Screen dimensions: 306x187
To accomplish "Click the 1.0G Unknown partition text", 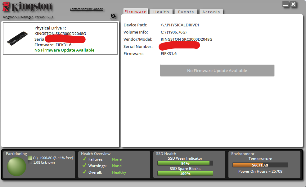I will point(44,162).
